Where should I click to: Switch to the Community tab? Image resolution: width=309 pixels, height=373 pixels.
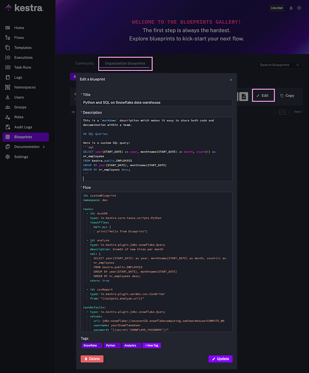tap(85, 64)
